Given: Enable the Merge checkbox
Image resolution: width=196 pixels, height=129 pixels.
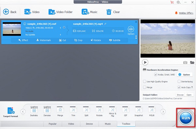Looking at the screenshot, I should coord(144,87).
